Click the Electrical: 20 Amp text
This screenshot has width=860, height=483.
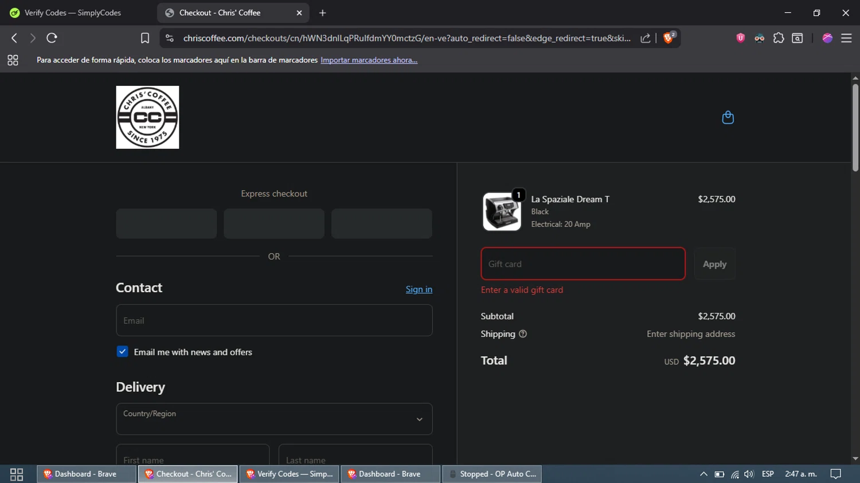point(561,224)
